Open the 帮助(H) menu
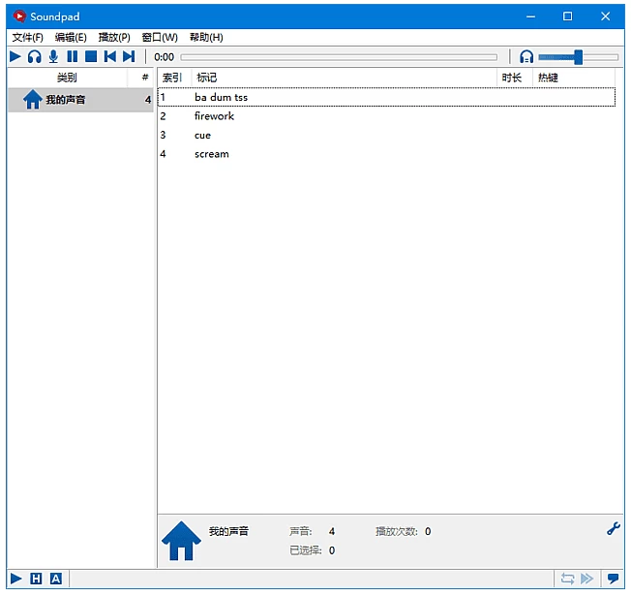Screen dimensions: 631x596 click(x=206, y=37)
